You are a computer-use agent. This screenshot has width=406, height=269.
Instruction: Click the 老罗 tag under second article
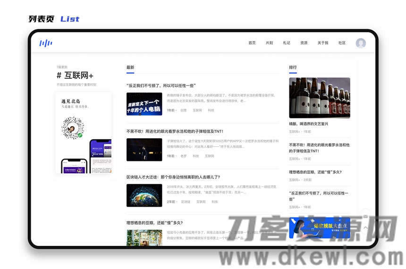click(x=184, y=156)
